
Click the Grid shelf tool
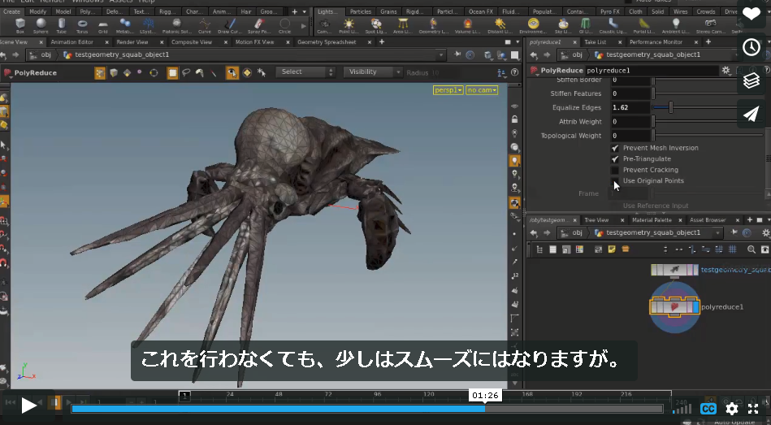(x=102, y=25)
